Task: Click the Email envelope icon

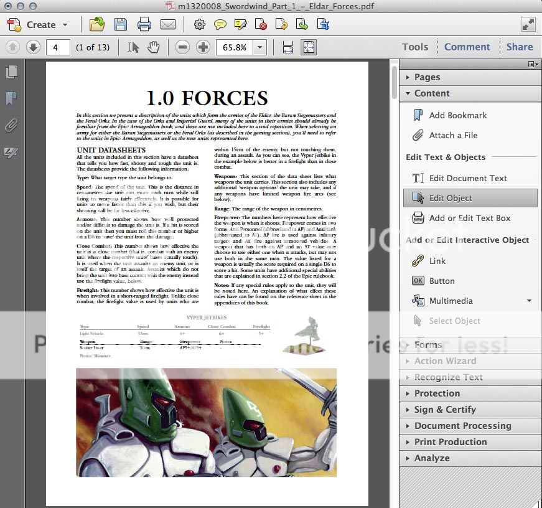Action: [168, 24]
